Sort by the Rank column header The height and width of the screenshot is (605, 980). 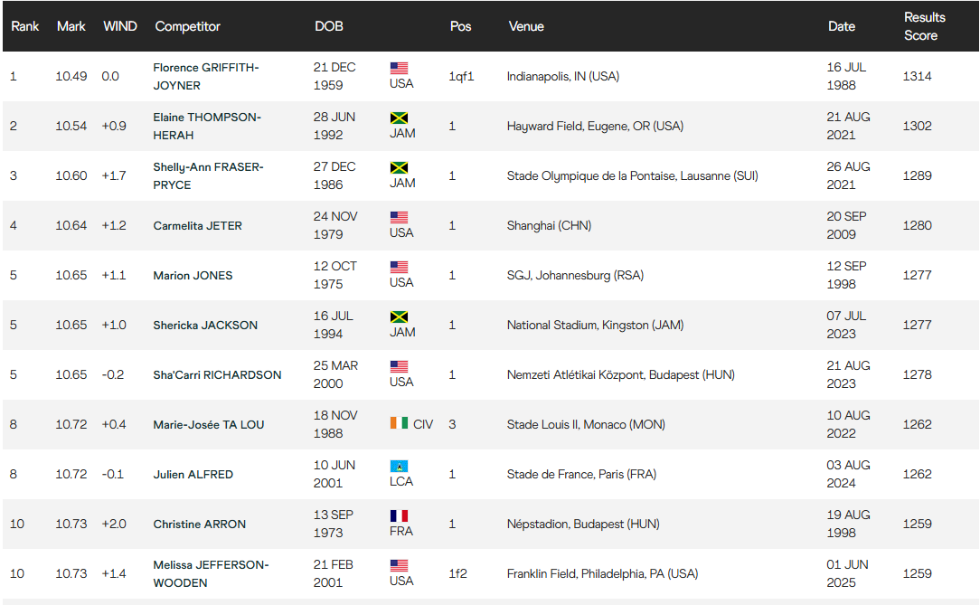[25, 26]
